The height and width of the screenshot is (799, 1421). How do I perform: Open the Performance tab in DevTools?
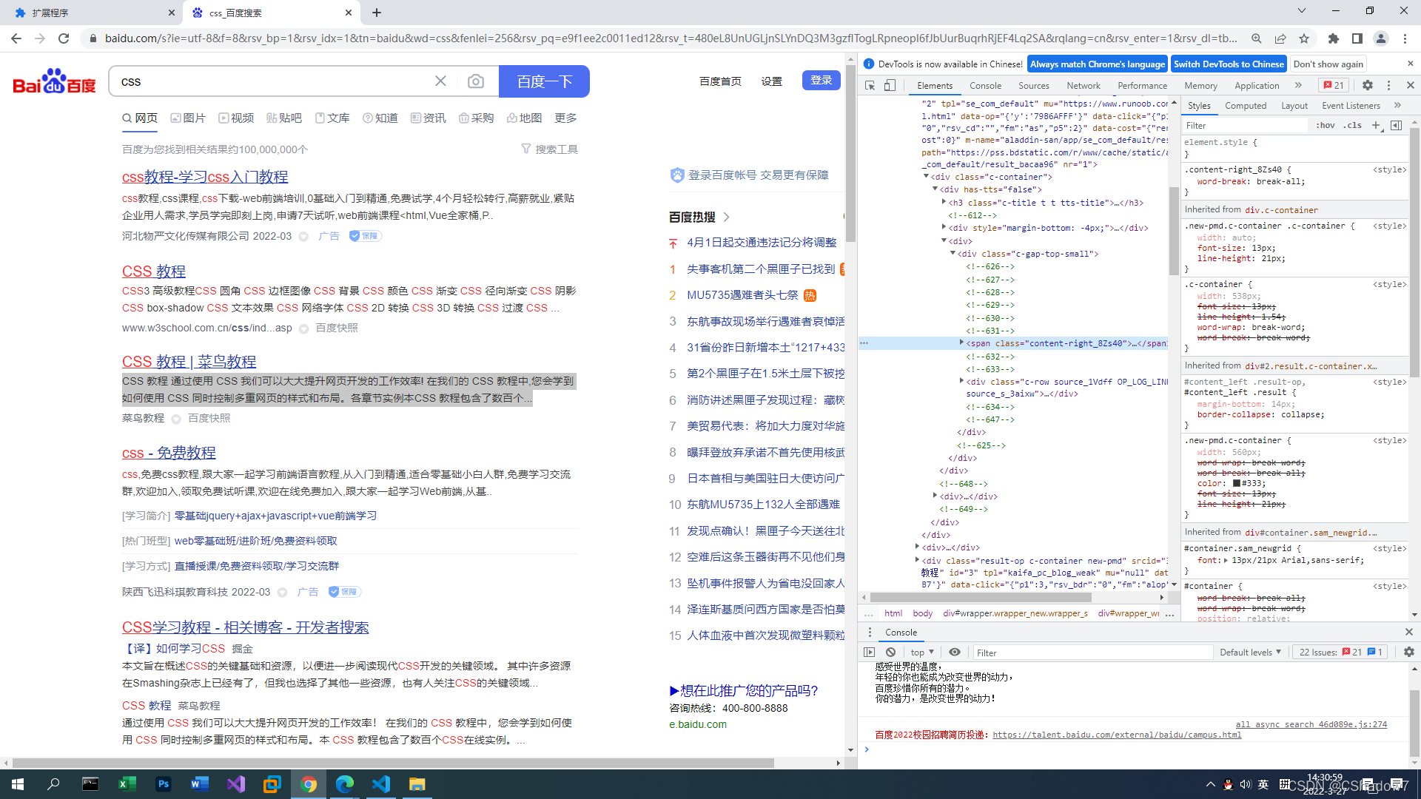pos(1142,86)
